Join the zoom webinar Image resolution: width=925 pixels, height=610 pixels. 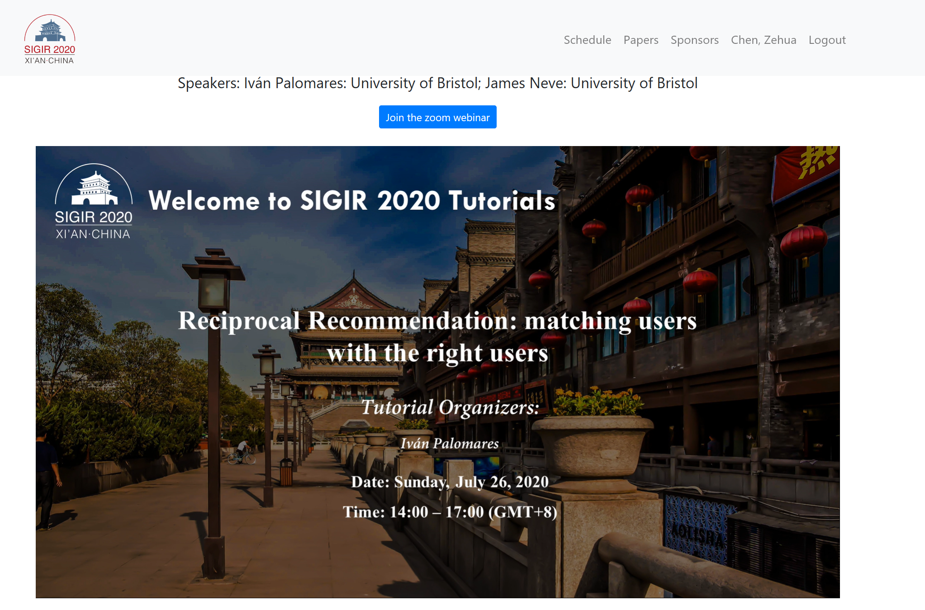tap(437, 117)
